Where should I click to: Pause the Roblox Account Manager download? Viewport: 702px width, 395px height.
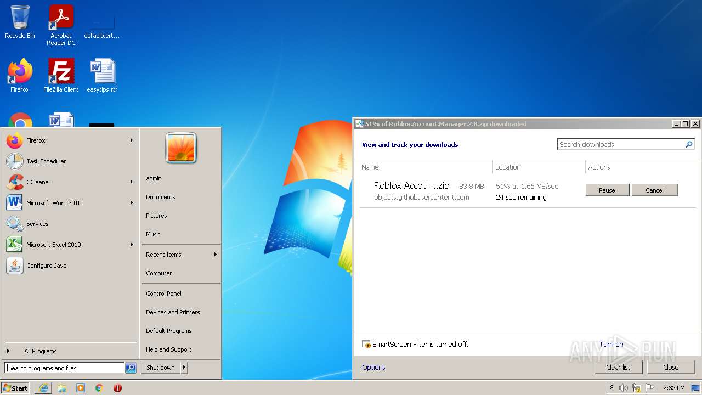[607, 190]
